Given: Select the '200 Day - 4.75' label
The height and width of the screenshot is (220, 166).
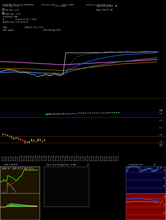Looking at the screenshot, I should [13, 14].
